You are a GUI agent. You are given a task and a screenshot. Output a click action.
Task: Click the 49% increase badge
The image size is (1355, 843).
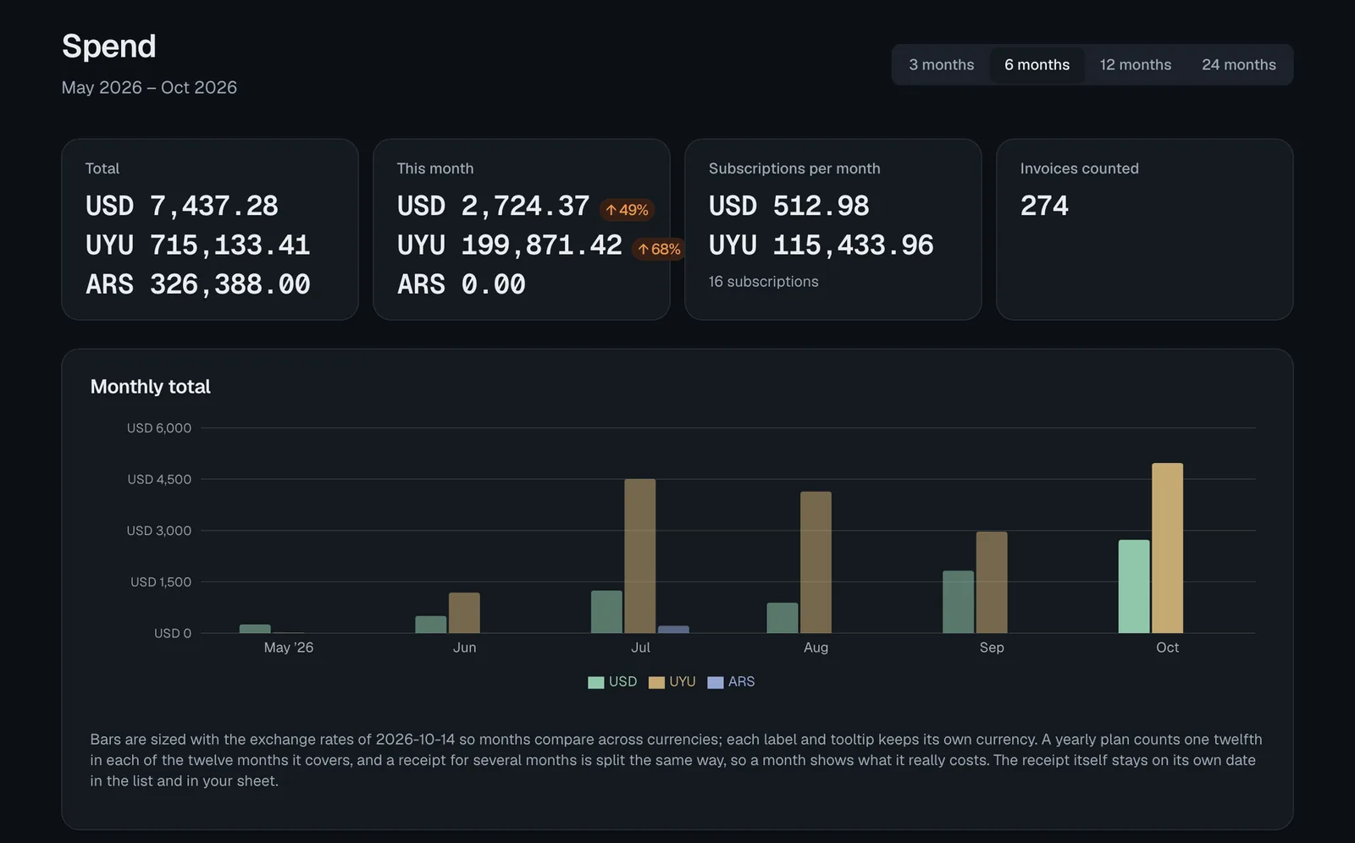point(627,210)
